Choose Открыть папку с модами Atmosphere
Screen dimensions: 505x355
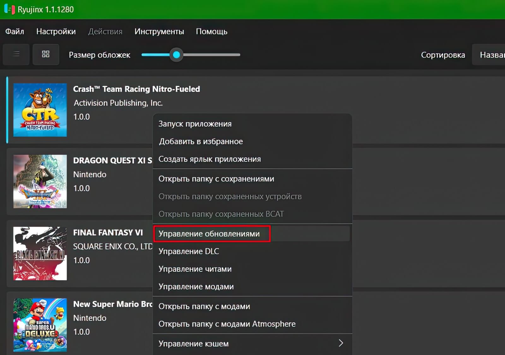252,324
